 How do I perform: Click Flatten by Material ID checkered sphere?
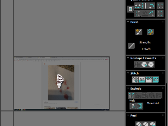(152, 96)
